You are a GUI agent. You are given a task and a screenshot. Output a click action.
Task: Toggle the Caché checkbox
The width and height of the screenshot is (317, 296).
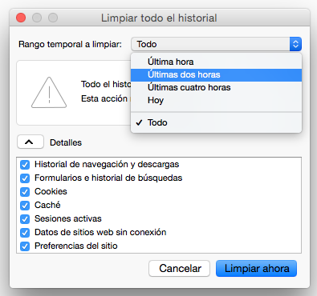[25, 206]
